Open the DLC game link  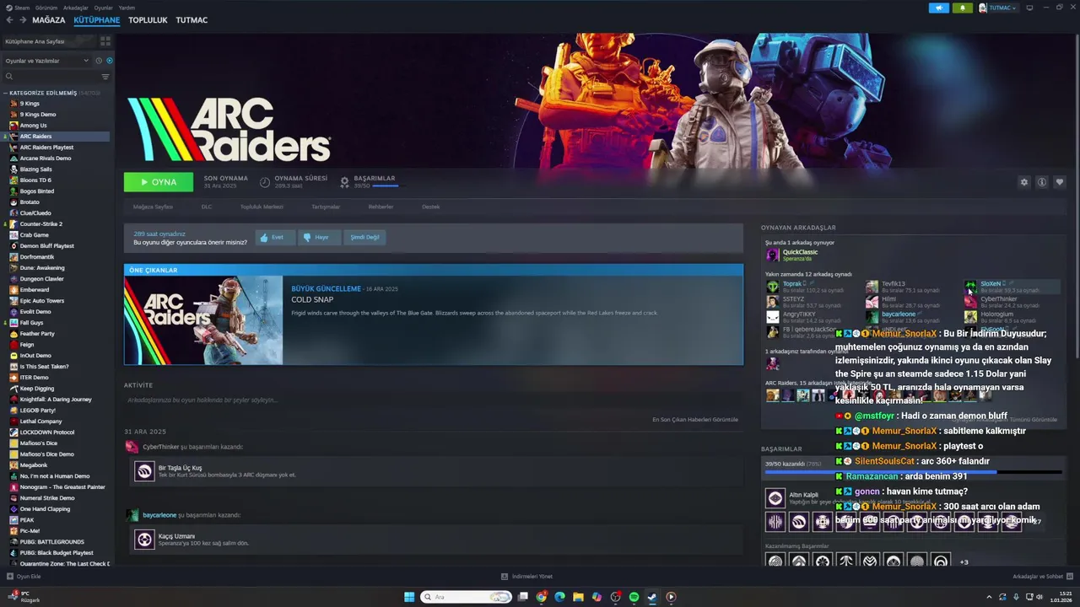(207, 207)
